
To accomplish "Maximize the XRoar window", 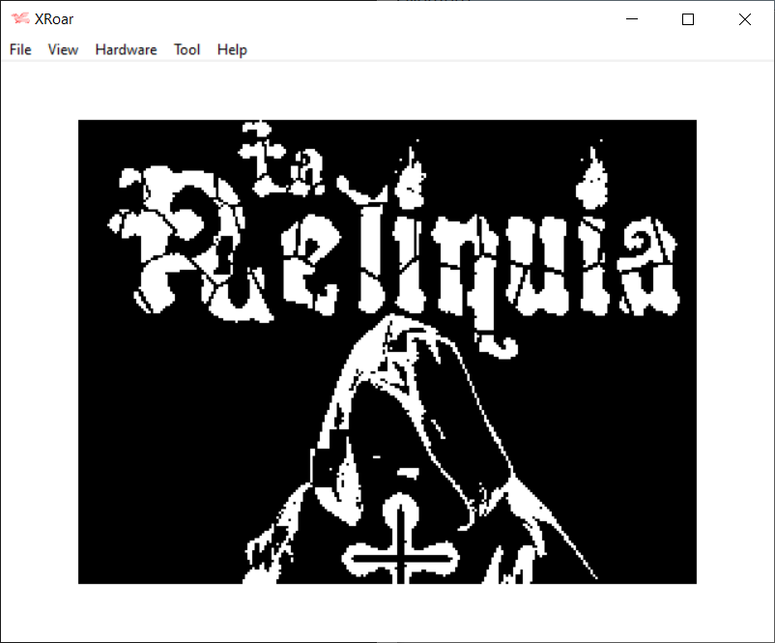I will click(687, 19).
